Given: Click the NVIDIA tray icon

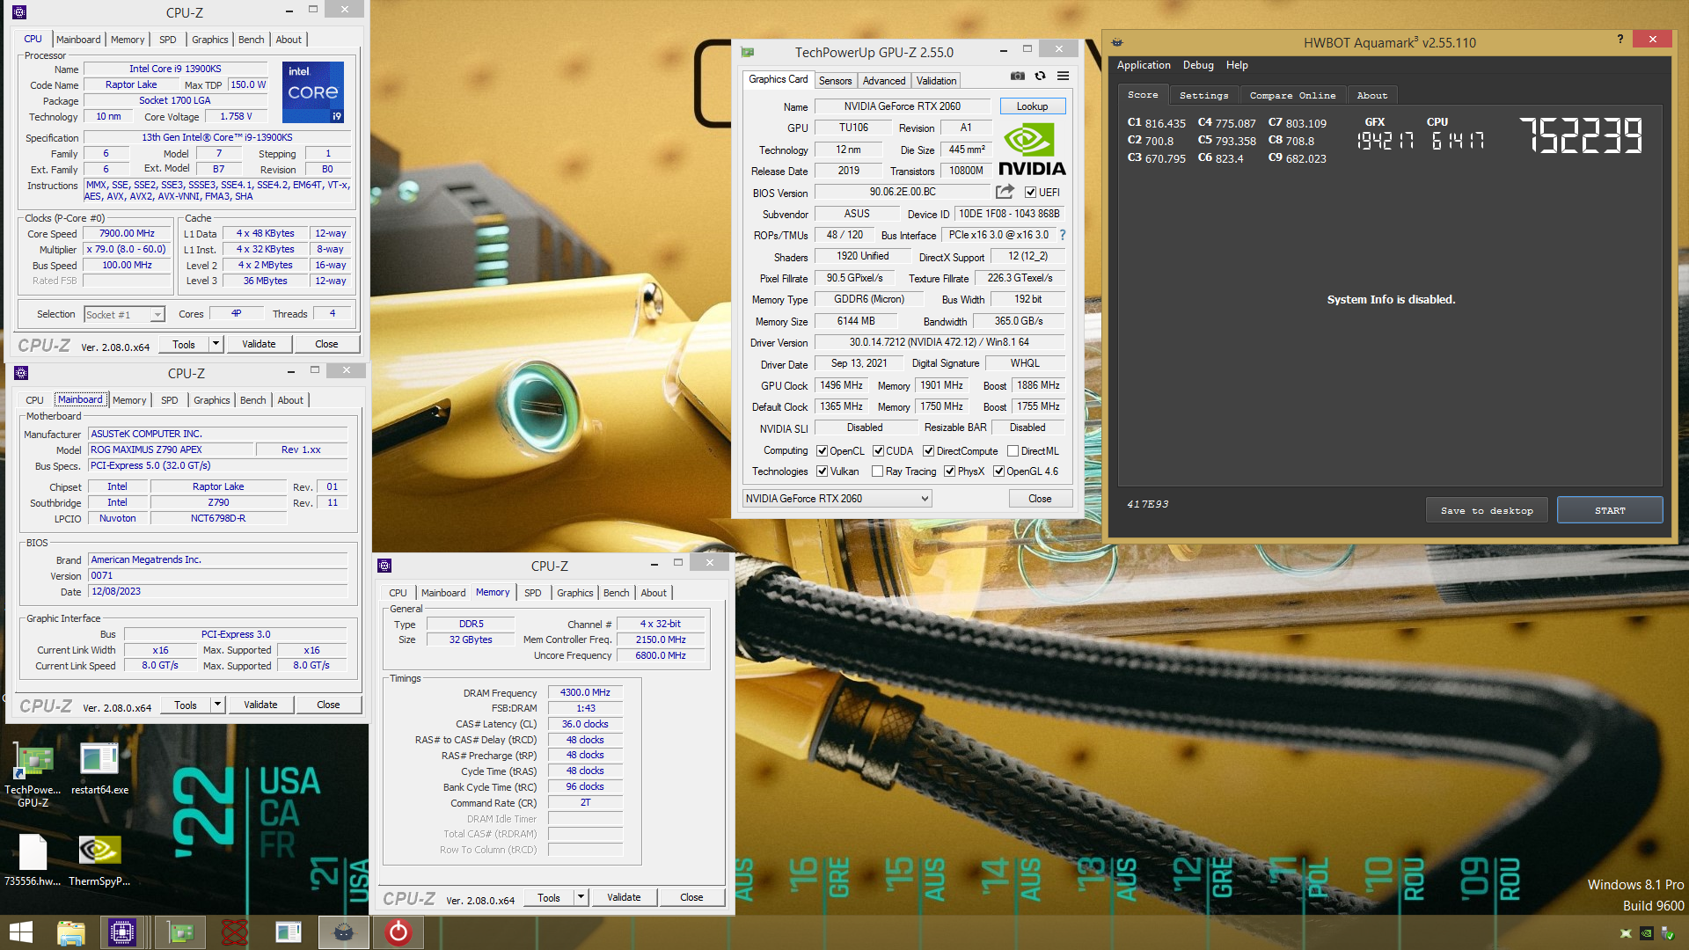Looking at the screenshot, I should coord(1646,933).
